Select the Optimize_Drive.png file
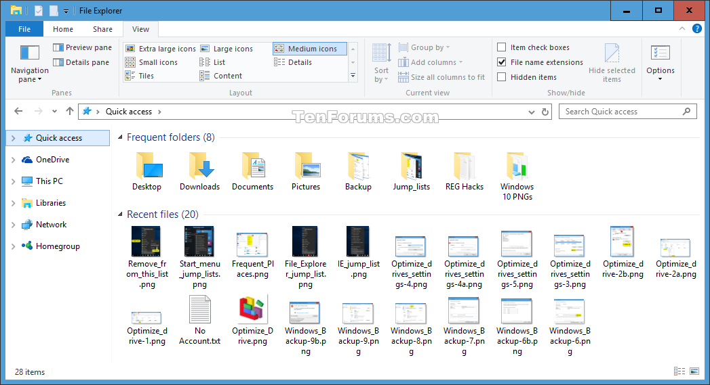This screenshot has width=710, height=385. 253,320
